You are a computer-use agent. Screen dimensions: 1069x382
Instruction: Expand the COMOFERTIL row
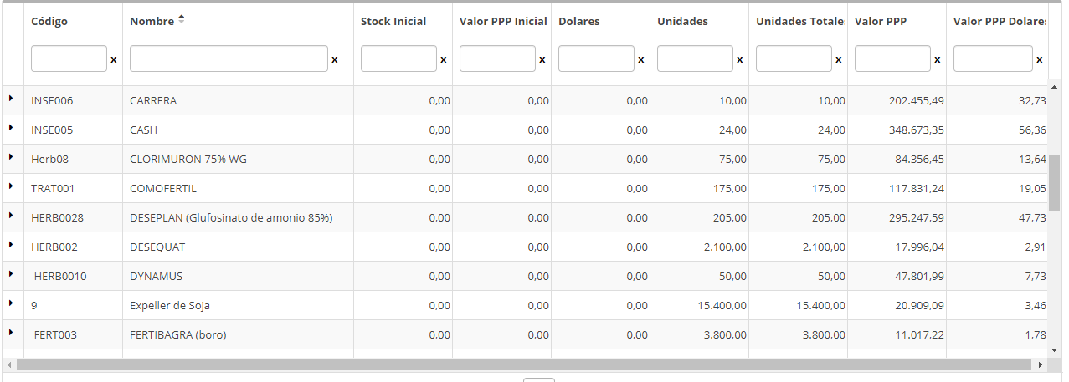[x=12, y=186]
